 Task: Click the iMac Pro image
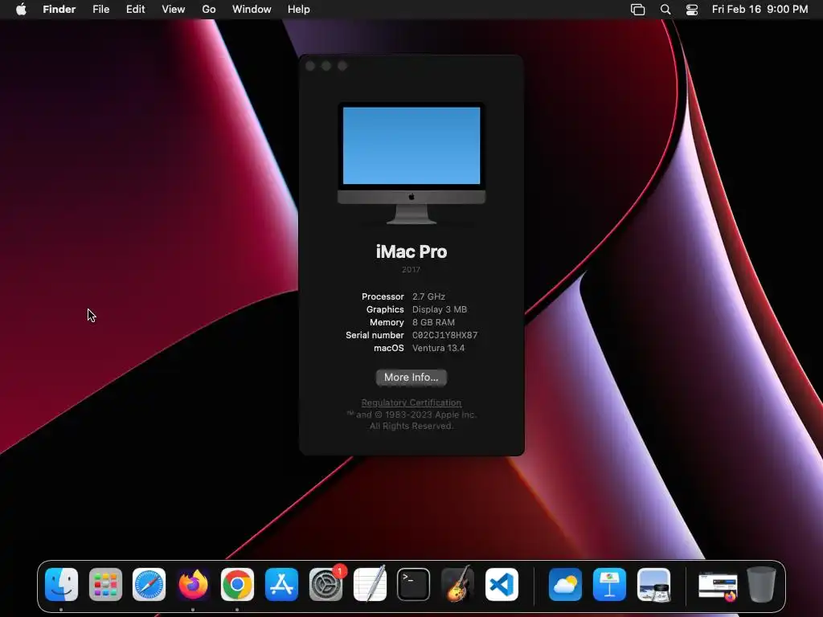pyautogui.click(x=411, y=163)
